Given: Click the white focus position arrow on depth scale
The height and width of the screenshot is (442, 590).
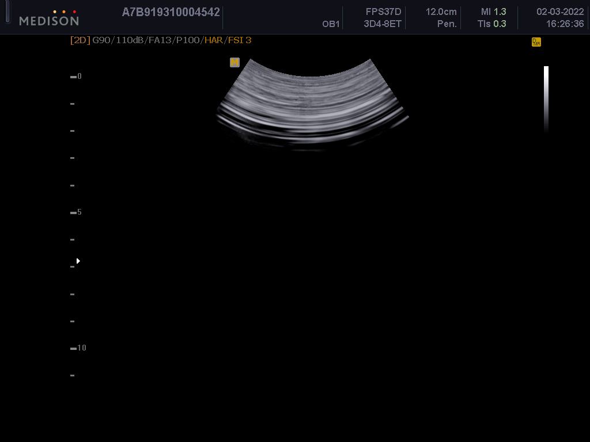Looking at the screenshot, I should point(78,261).
